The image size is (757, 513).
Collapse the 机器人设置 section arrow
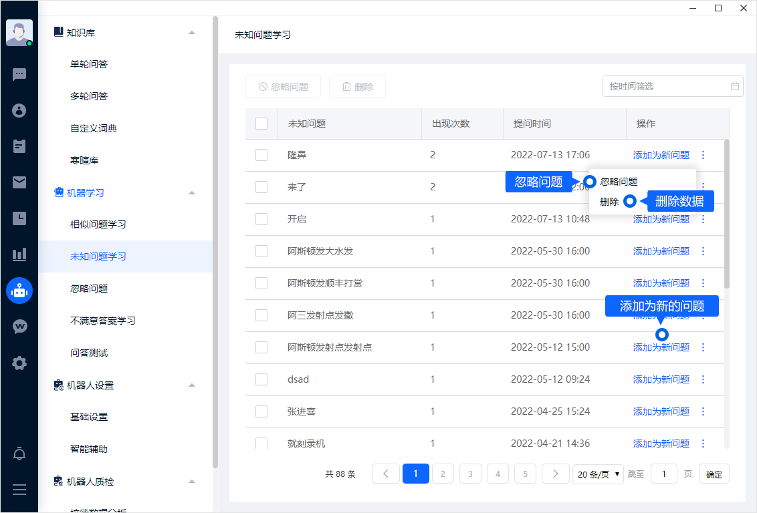coord(192,385)
